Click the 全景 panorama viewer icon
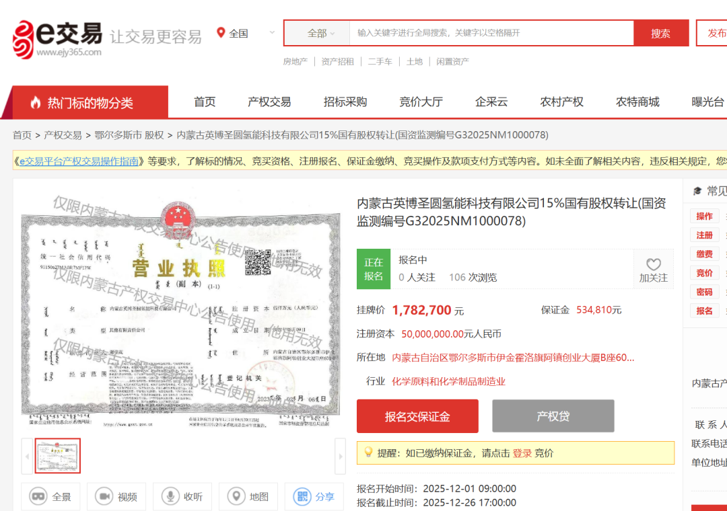727x511 pixels. (x=39, y=496)
